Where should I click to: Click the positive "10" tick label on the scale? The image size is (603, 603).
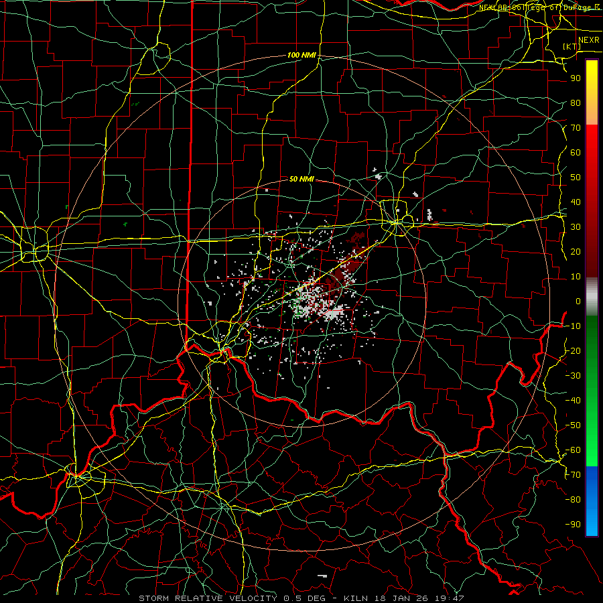point(576,277)
